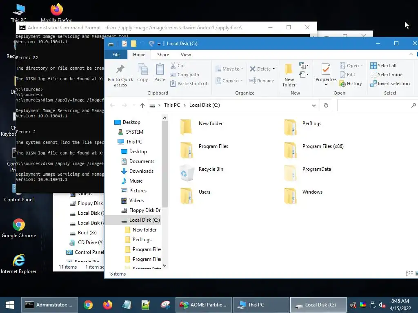Select Floppy Disk Drive in navigation pane

click(x=141, y=210)
